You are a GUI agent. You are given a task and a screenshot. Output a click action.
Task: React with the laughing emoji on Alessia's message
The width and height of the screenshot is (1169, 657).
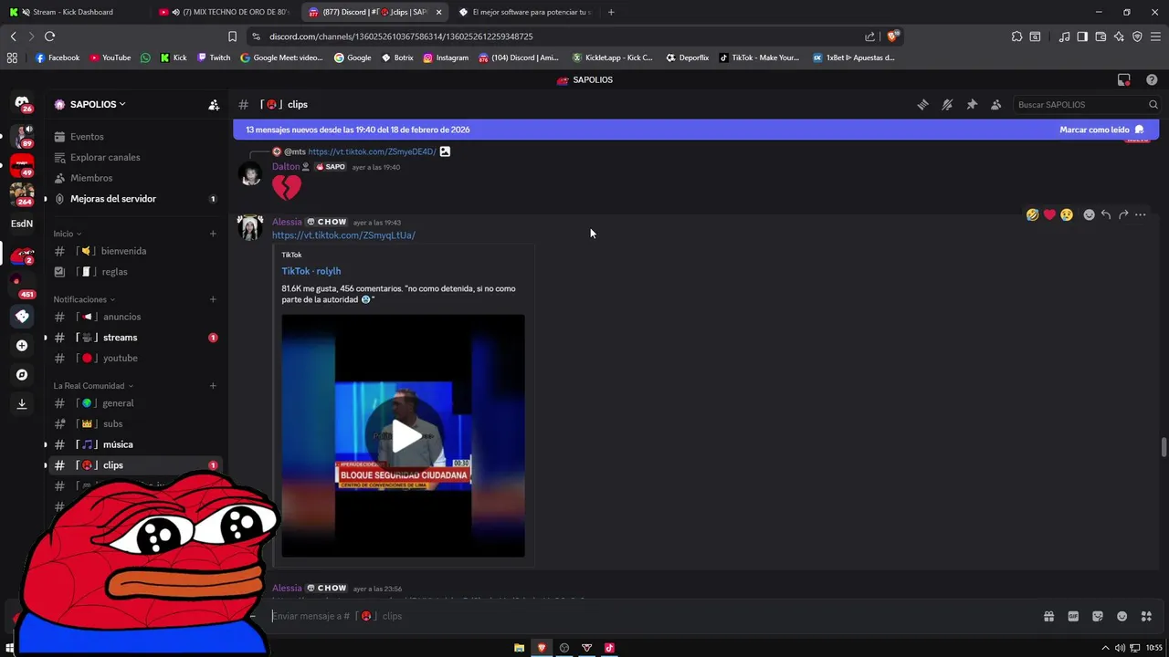point(1032,215)
